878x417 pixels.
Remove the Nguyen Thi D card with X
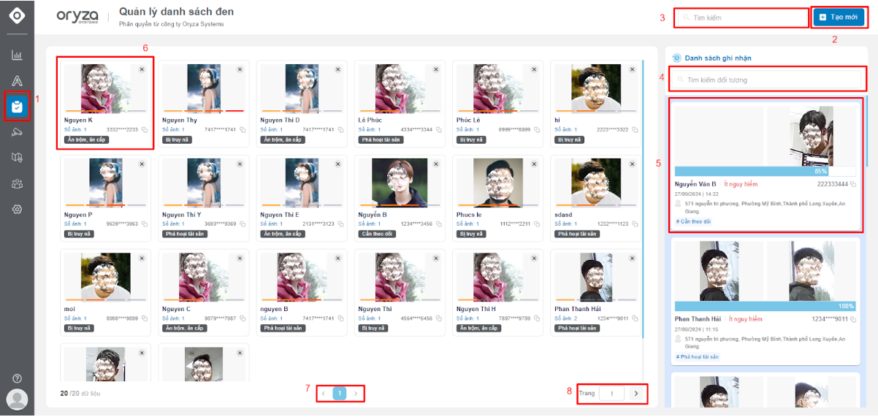pos(338,69)
